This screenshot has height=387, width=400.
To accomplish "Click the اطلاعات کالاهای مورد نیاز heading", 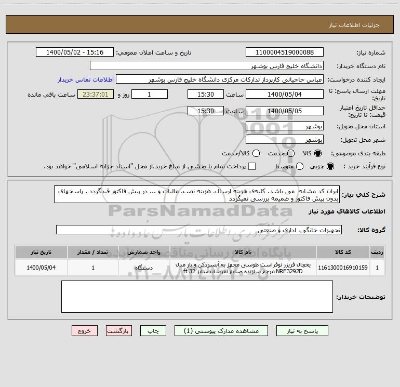I will (x=346, y=211).
